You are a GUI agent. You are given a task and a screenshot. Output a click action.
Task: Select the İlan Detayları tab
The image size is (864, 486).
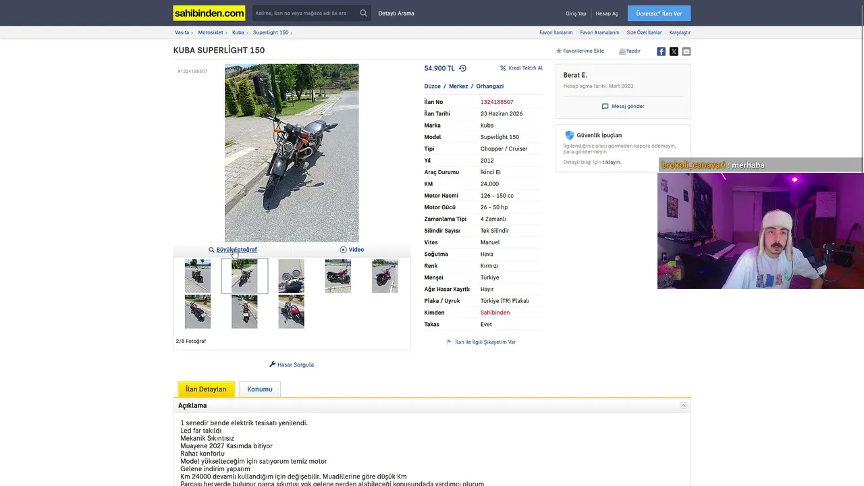coord(206,389)
